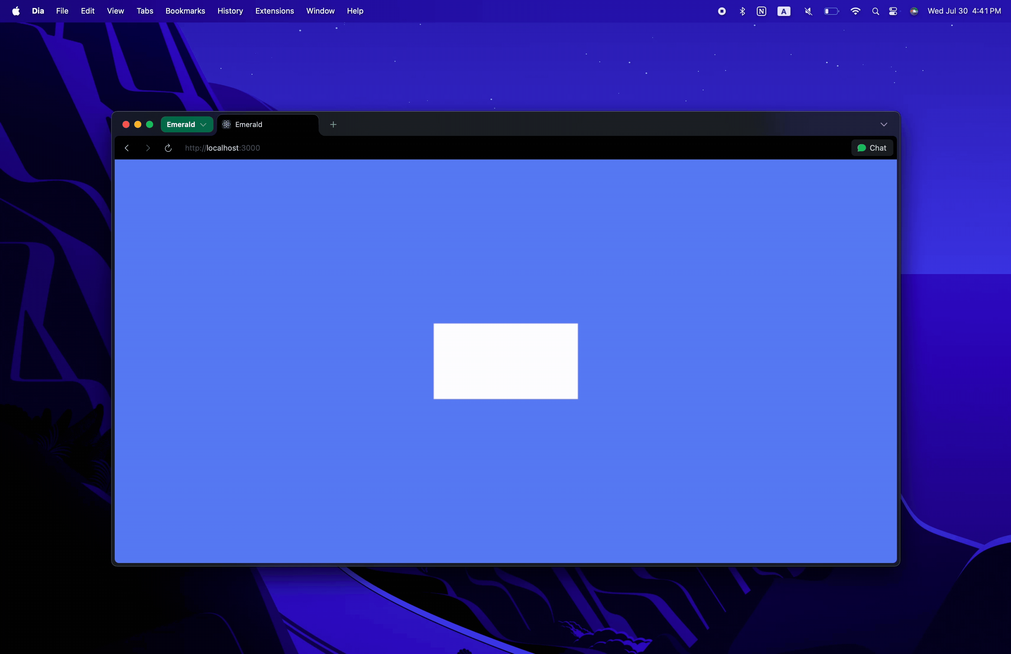Click the screen recording status icon
The width and height of the screenshot is (1011, 654).
[722, 12]
